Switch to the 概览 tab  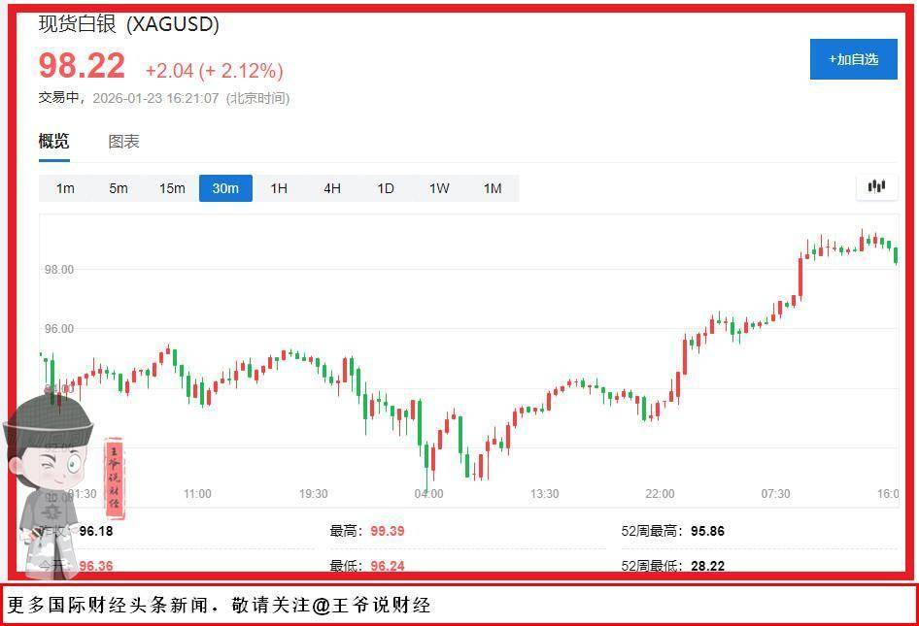(x=54, y=142)
